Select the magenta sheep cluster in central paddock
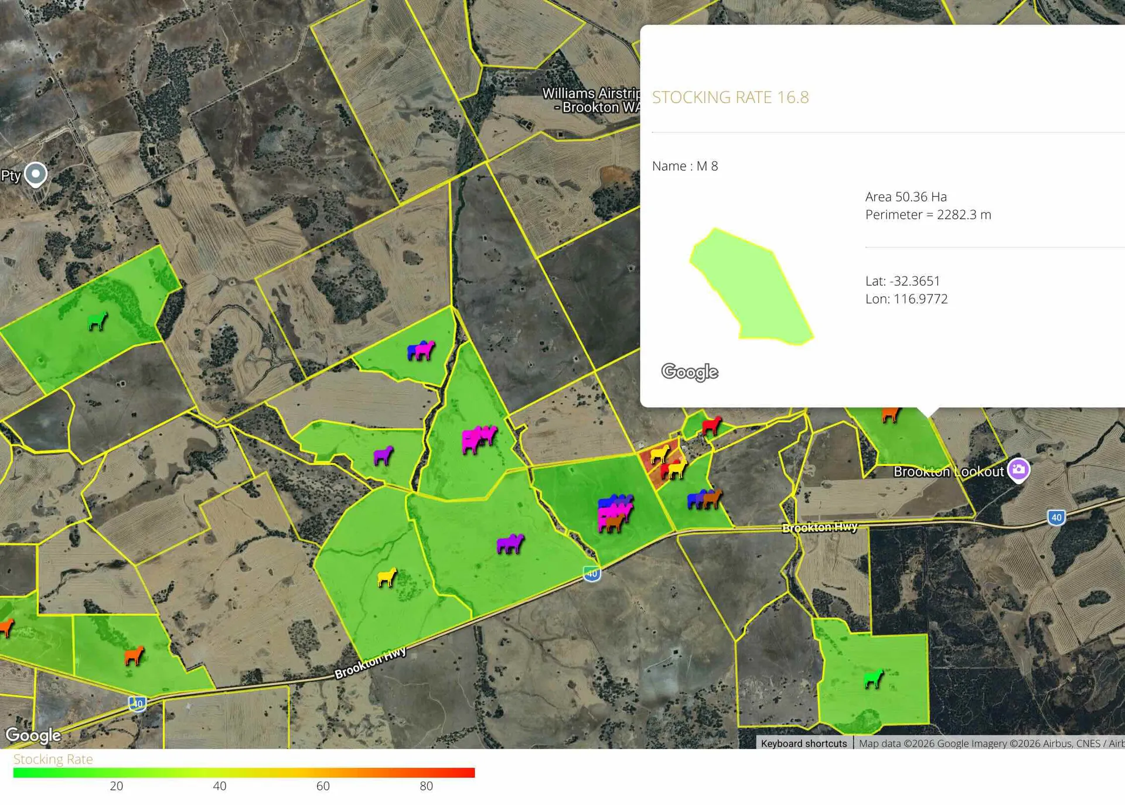Screen dimensions: 1125x805 point(478,439)
